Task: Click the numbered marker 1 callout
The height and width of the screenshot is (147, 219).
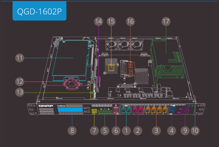Action: point(126,130)
